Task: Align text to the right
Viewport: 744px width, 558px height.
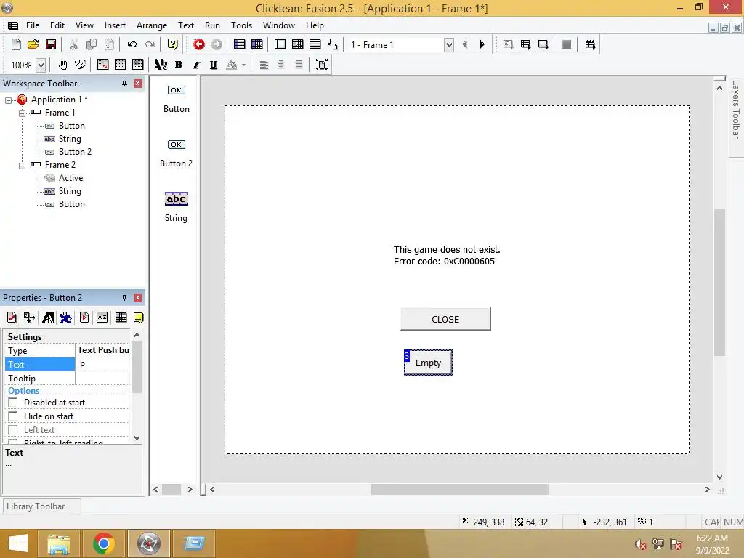Action: [298, 65]
